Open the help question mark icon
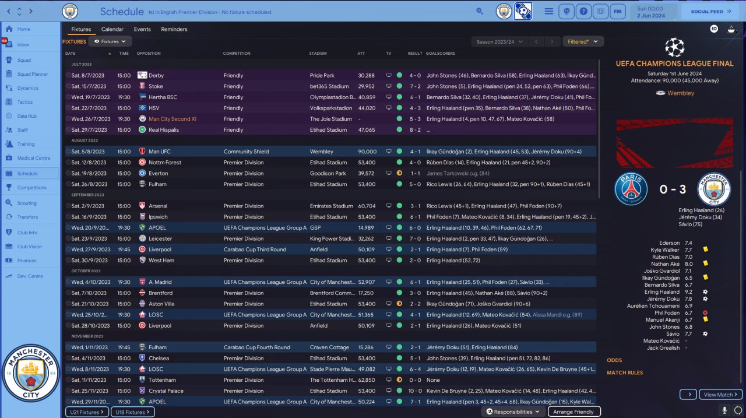This screenshot has width=746, height=418. coord(583,11)
